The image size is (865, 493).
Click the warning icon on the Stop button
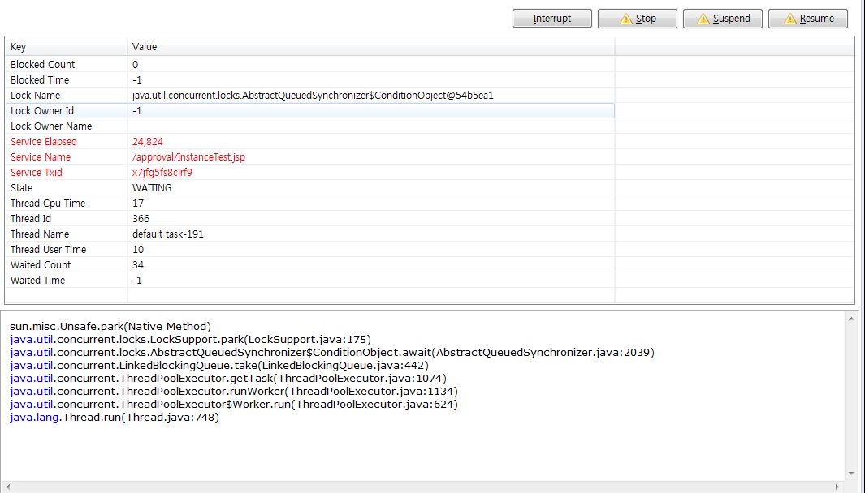click(x=625, y=18)
